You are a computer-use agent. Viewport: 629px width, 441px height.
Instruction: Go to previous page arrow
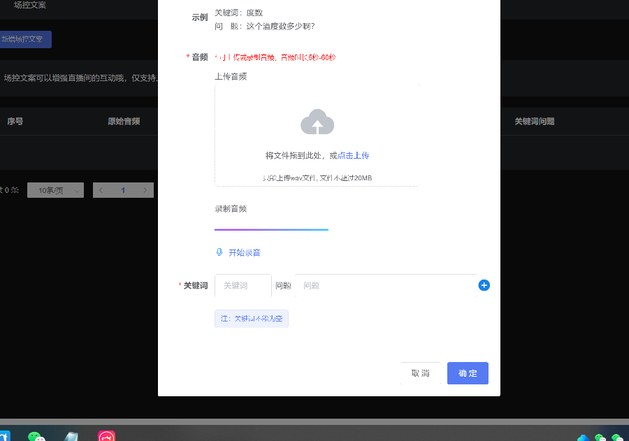click(101, 190)
